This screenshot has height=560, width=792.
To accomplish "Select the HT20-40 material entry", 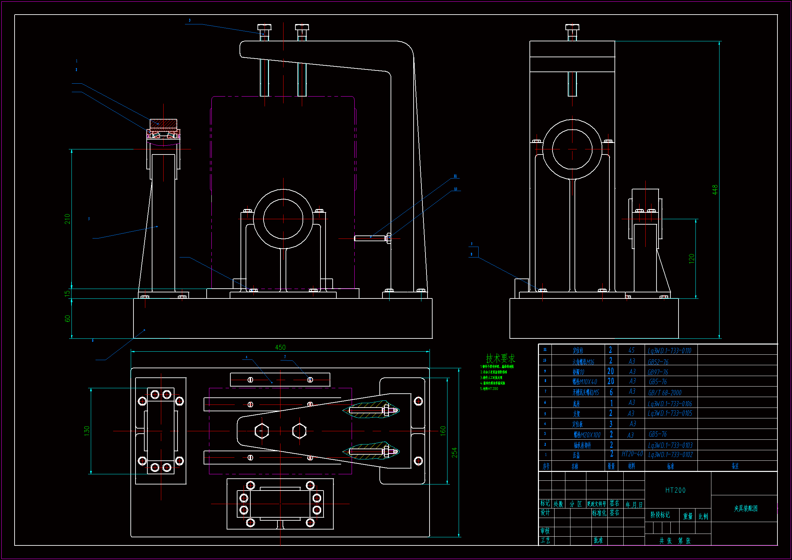I will click(x=632, y=454).
